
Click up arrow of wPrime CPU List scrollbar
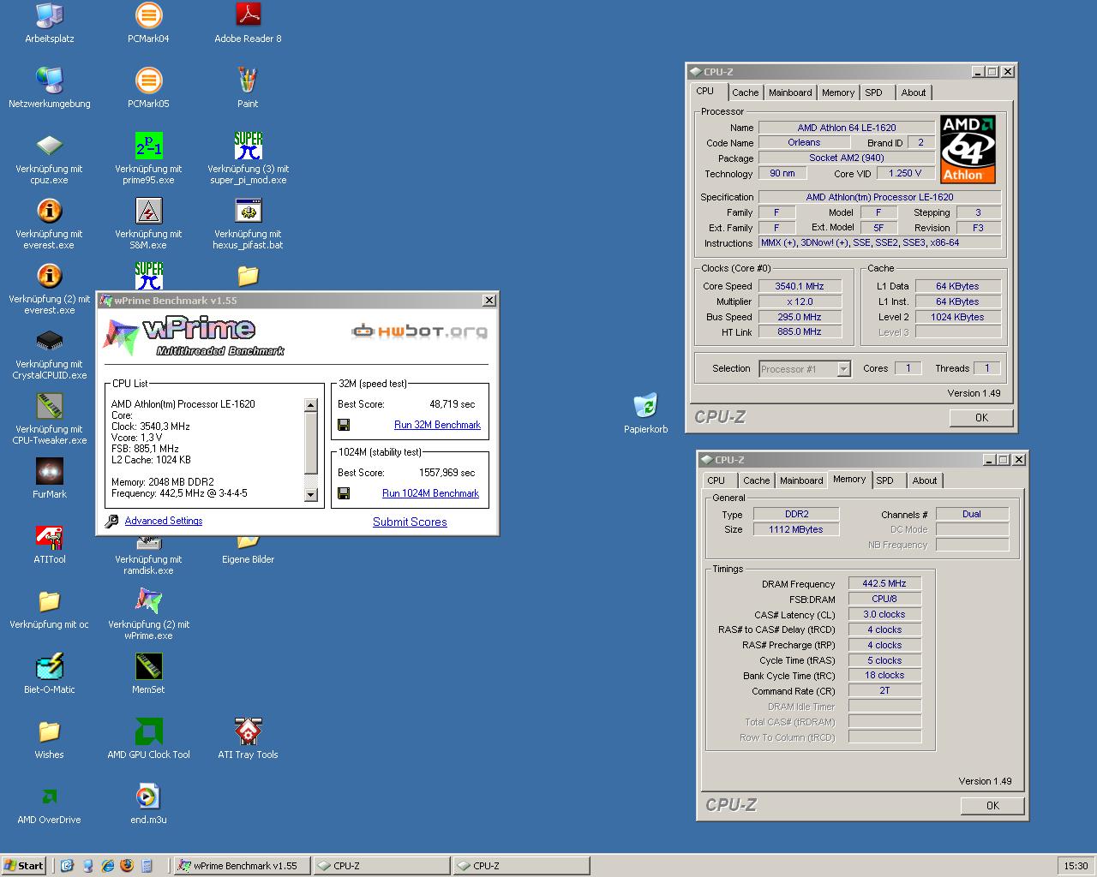tap(310, 405)
